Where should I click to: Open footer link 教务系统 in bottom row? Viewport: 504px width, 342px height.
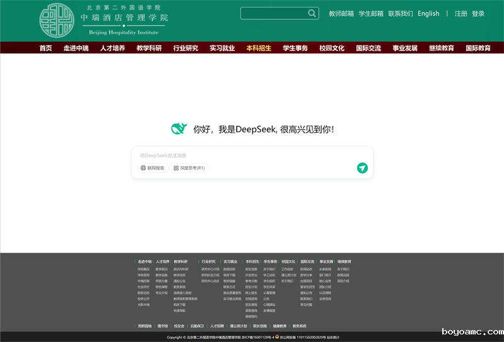pyautogui.click(x=299, y=326)
